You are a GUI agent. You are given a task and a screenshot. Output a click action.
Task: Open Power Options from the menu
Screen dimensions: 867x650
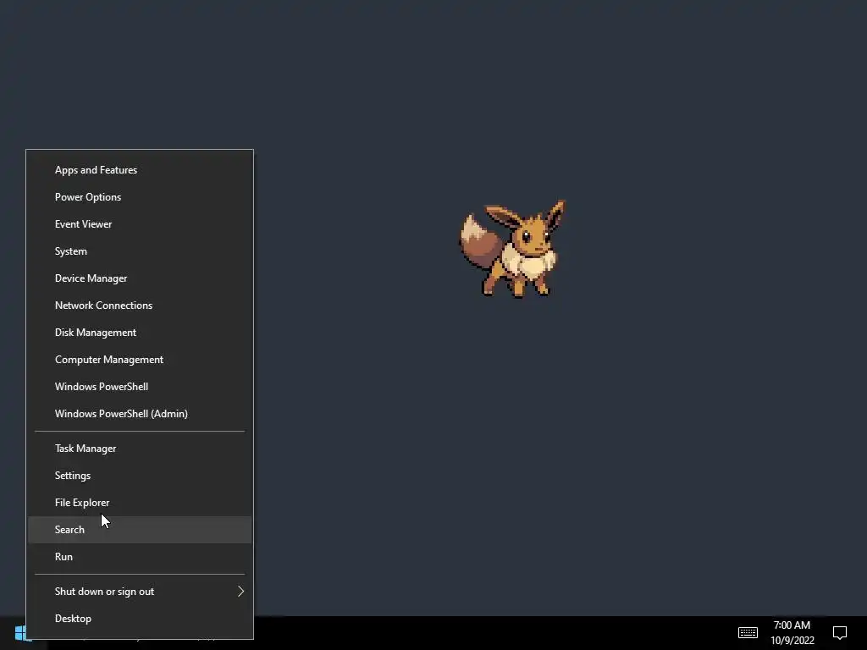(140, 196)
